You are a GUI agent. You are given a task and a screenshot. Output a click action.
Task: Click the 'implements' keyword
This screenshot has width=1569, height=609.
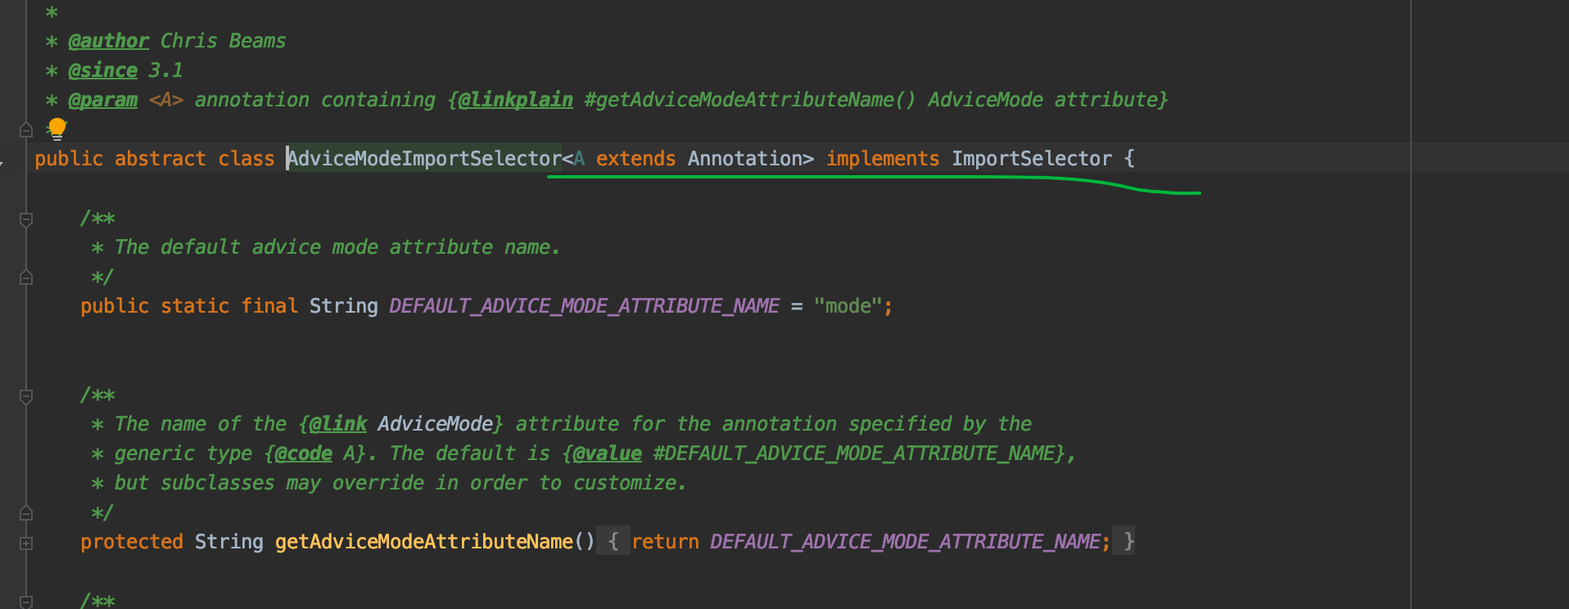tap(883, 159)
